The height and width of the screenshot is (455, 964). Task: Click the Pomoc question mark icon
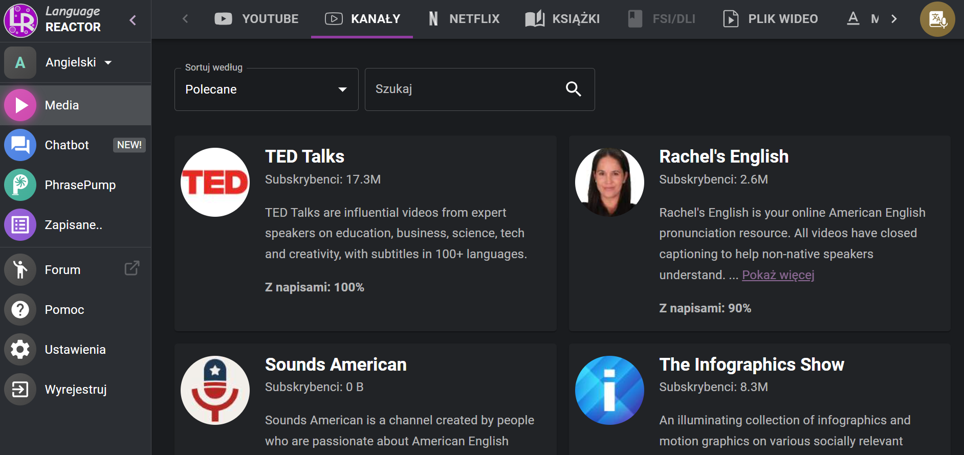(x=20, y=310)
